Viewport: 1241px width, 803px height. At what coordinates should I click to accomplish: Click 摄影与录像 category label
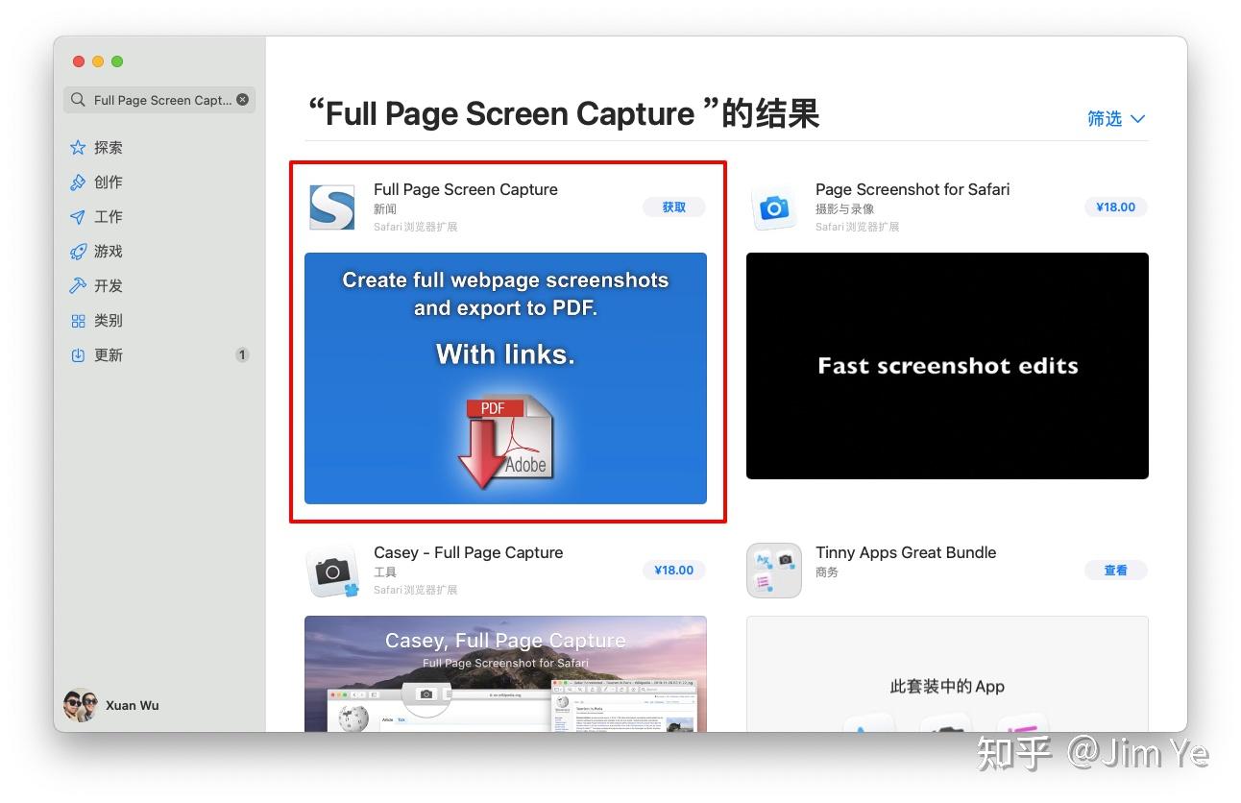point(845,209)
